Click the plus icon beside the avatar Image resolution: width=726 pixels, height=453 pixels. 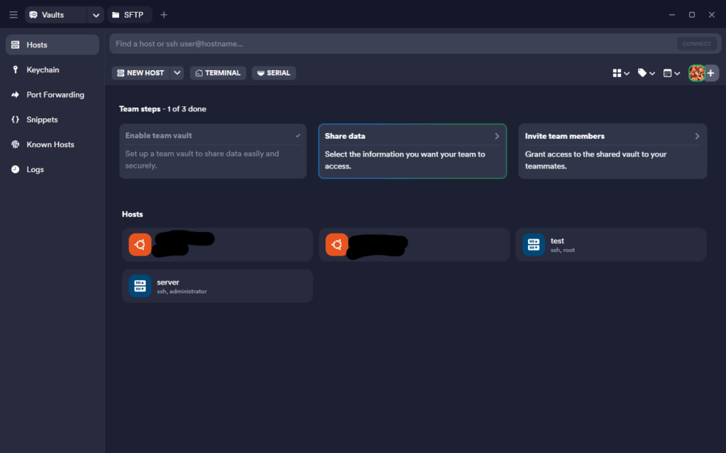(711, 73)
